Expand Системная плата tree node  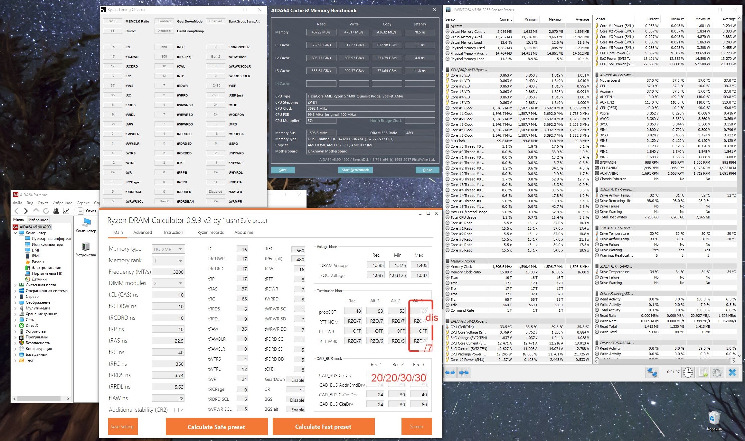pos(15,285)
